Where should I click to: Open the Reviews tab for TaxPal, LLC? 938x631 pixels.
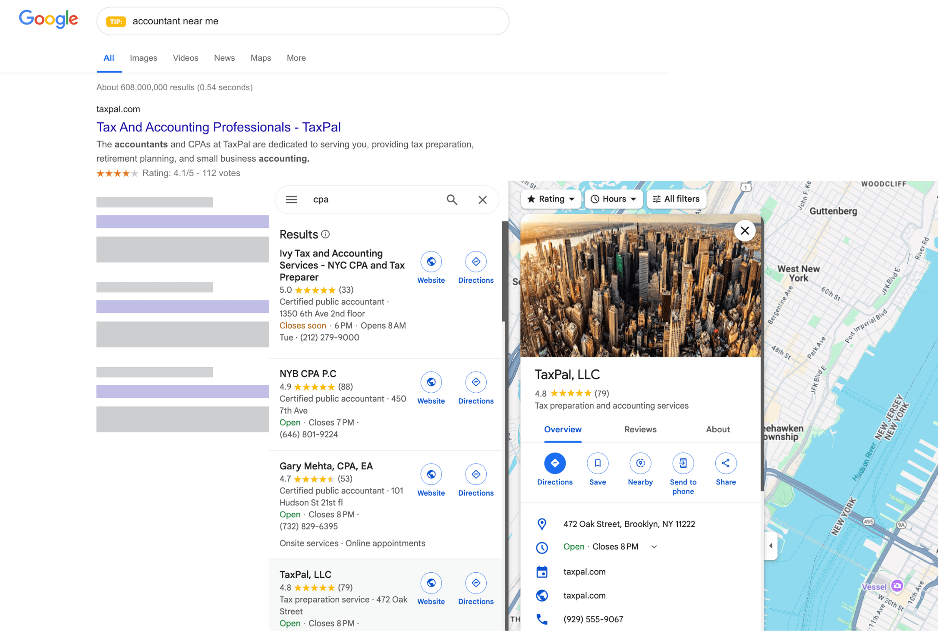click(x=640, y=429)
